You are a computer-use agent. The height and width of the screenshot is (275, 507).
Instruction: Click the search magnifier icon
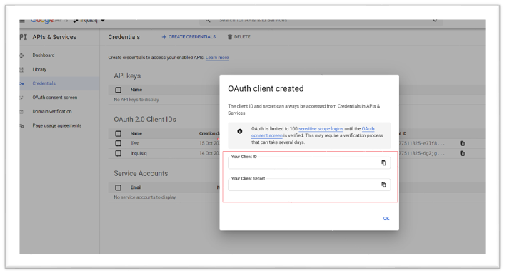point(208,21)
